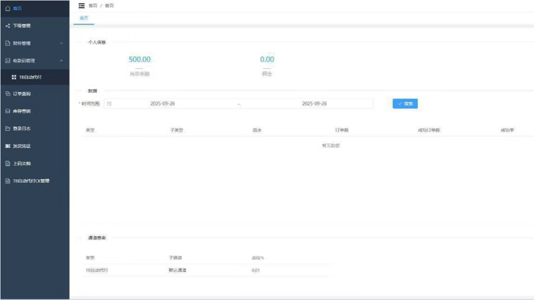This screenshot has width=534, height=300.
Task: Click the last 首页 breadcrumb item
Action: (109, 6)
